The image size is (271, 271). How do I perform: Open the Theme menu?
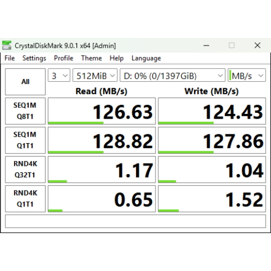tap(92, 58)
